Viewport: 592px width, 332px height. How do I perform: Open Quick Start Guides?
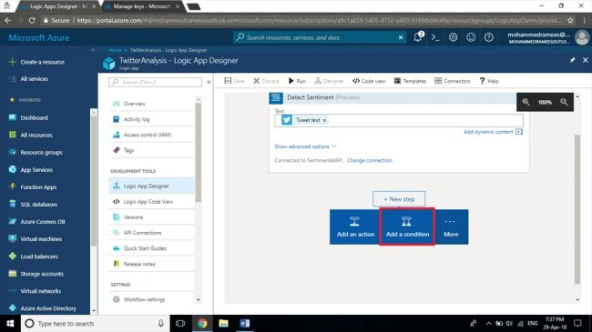pos(152,248)
